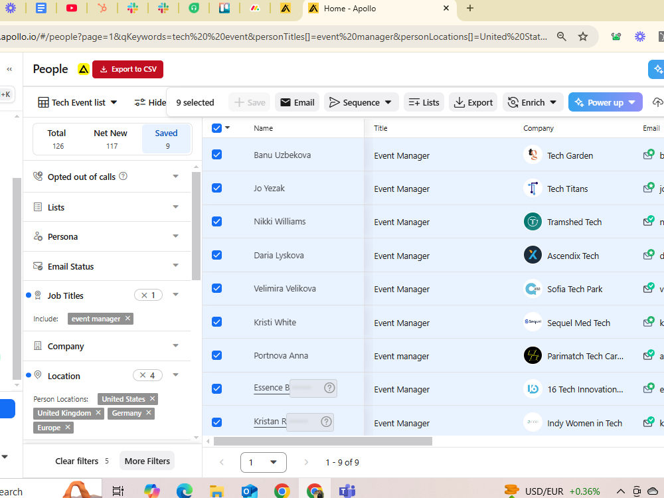The image size is (664, 498).
Task: Click the Hide filters button
Action: (150, 102)
